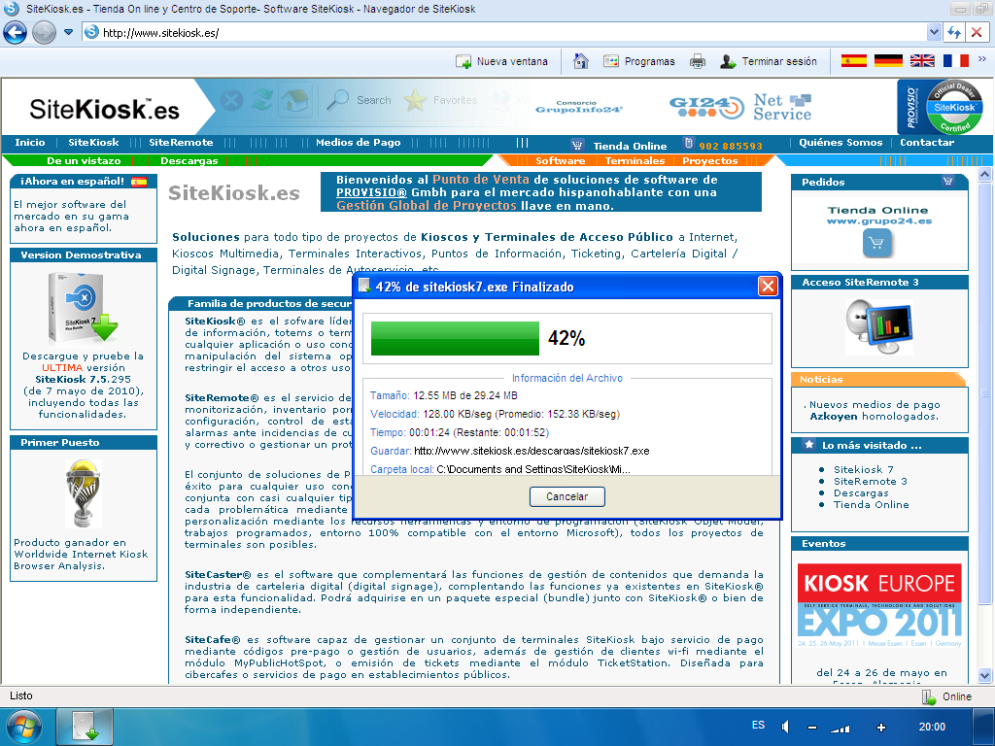Click the browser back arrow button
Viewport: 995px width, 746px height.
coord(16,32)
